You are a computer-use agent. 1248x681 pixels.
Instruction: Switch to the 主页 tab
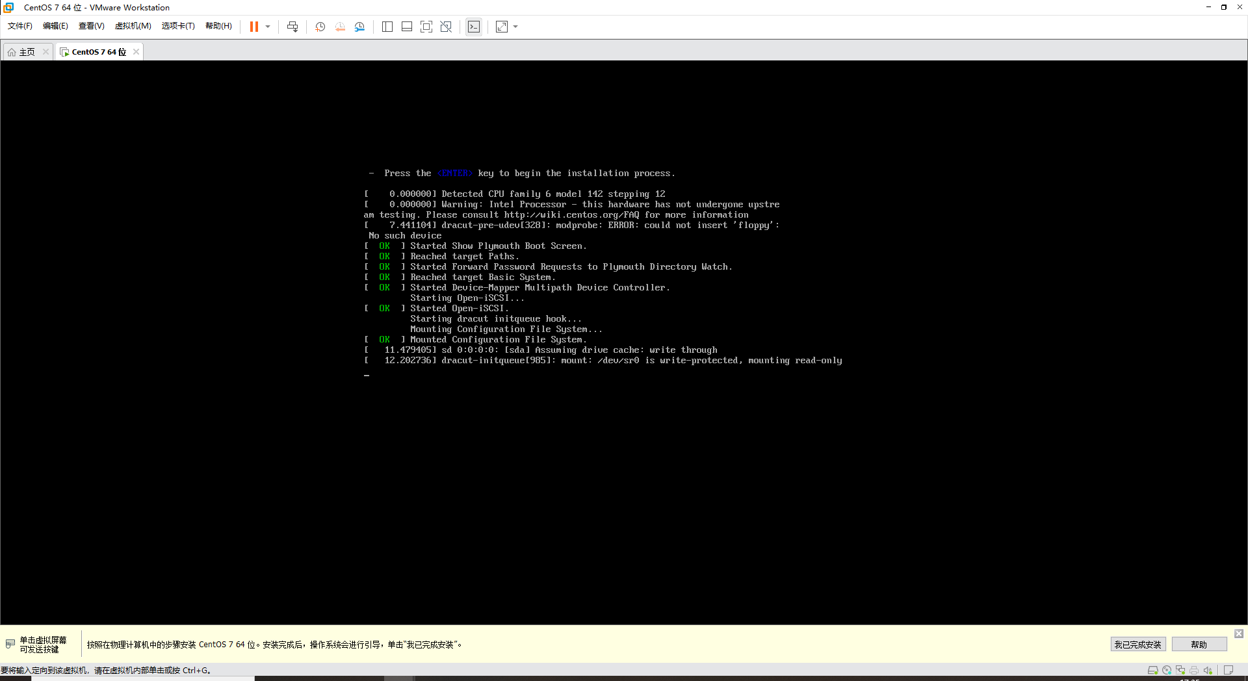pyautogui.click(x=27, y=52)
